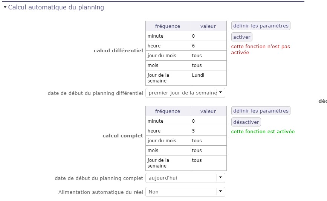Image resolution: width=327 pixels, height=201 pixels.
Task: Click the green "cette fonction est activée" text
Action: [263, 132]
